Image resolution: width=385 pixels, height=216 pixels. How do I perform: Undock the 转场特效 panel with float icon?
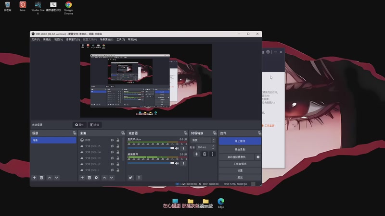point(215,133)
